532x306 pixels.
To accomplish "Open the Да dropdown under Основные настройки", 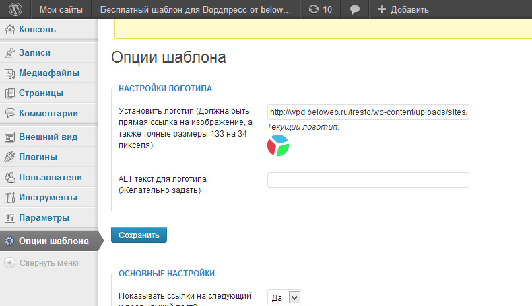I will 286,297.
